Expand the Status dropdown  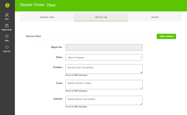tap(104, 57)
